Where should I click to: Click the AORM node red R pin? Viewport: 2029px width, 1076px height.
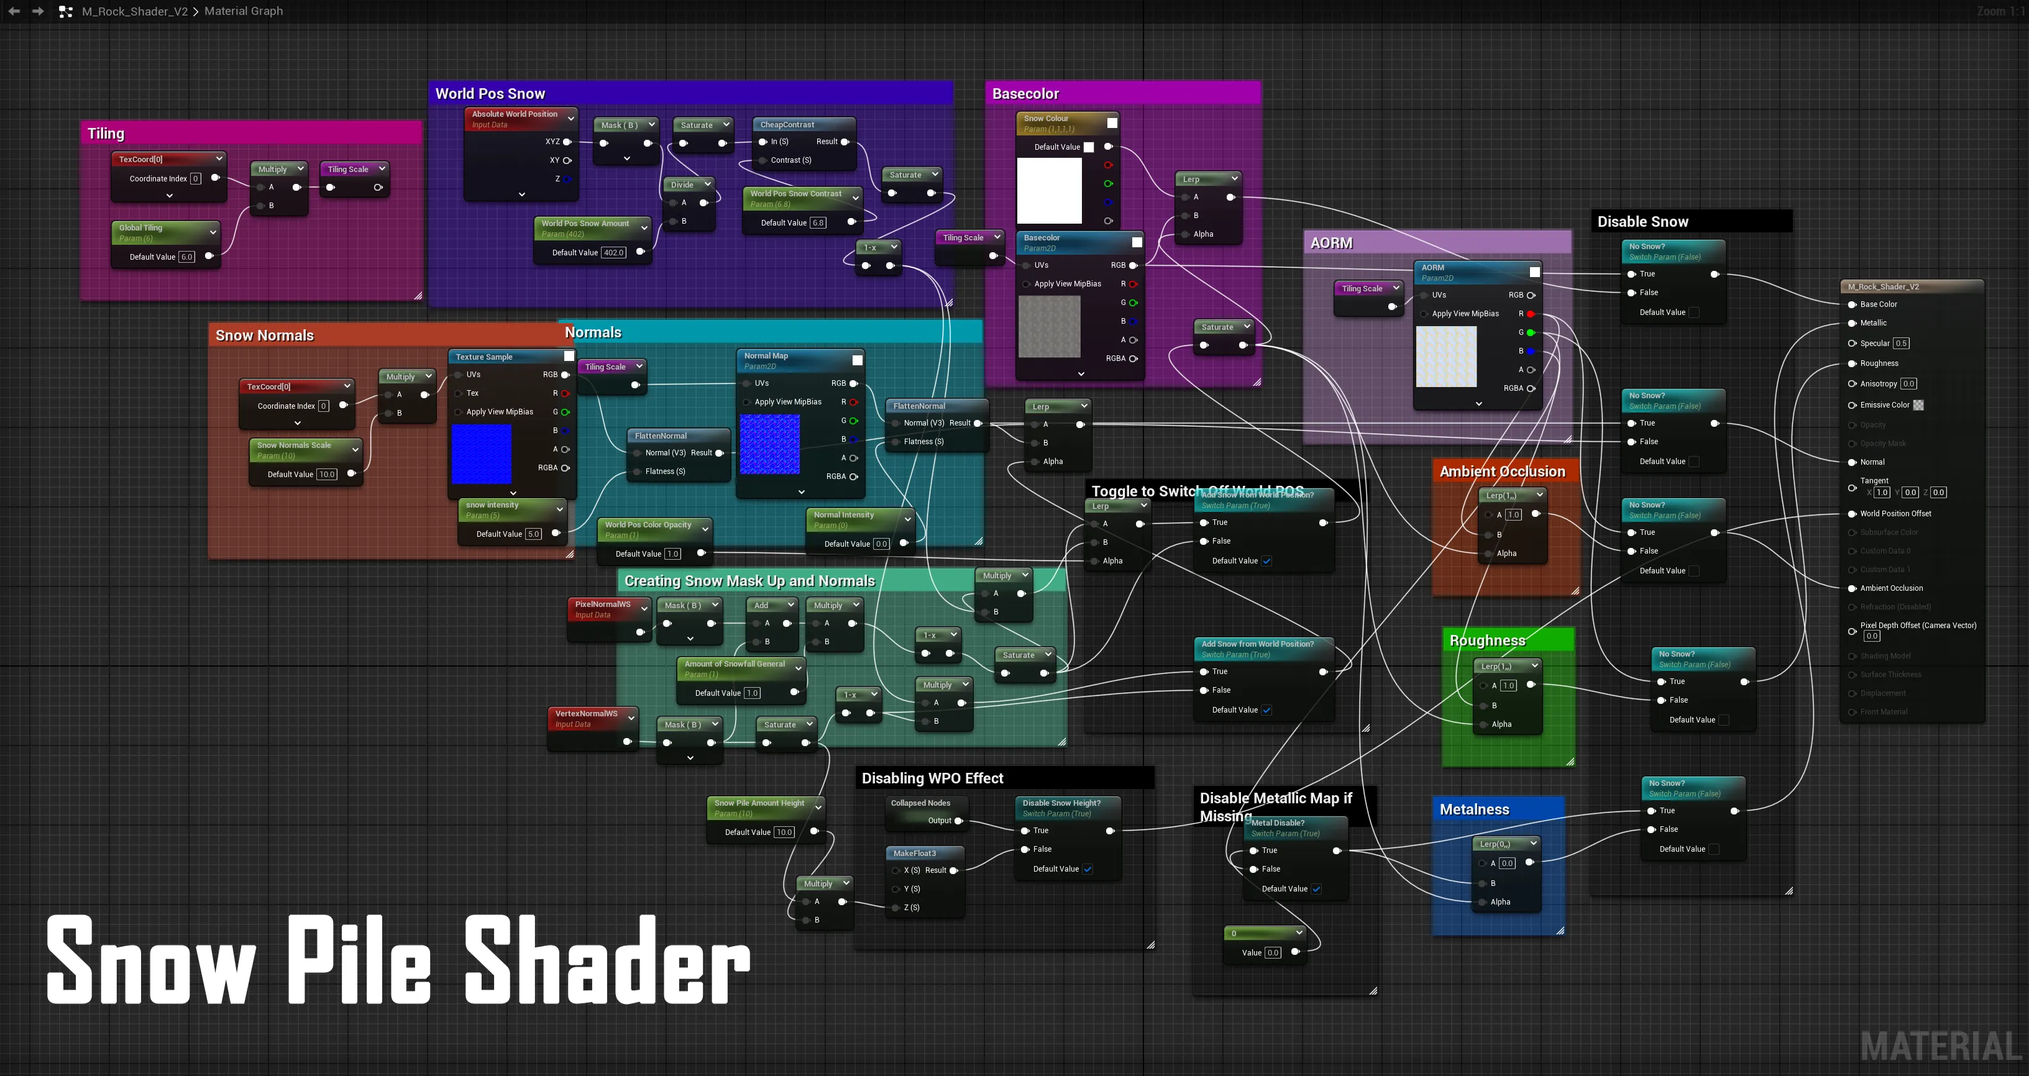tap(1531, 313)
